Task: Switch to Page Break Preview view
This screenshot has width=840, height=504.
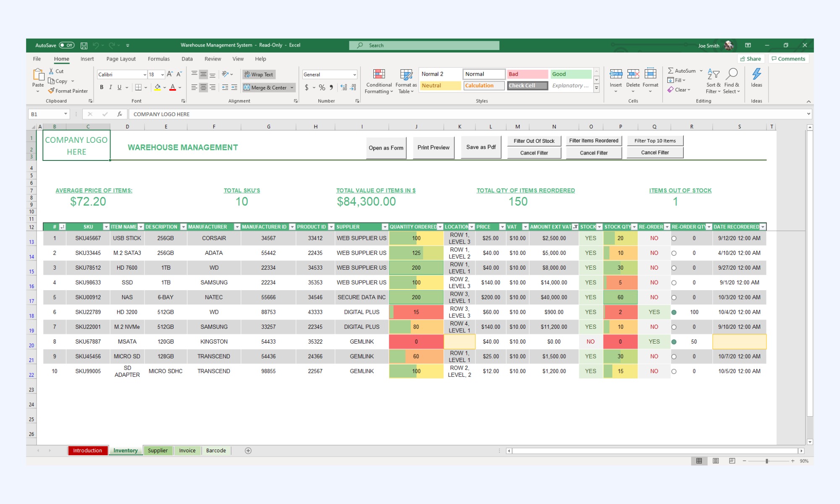Action: (732, 461)
